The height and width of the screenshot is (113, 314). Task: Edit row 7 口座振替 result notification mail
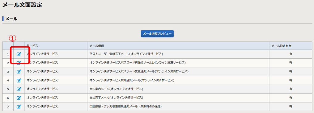19,107
